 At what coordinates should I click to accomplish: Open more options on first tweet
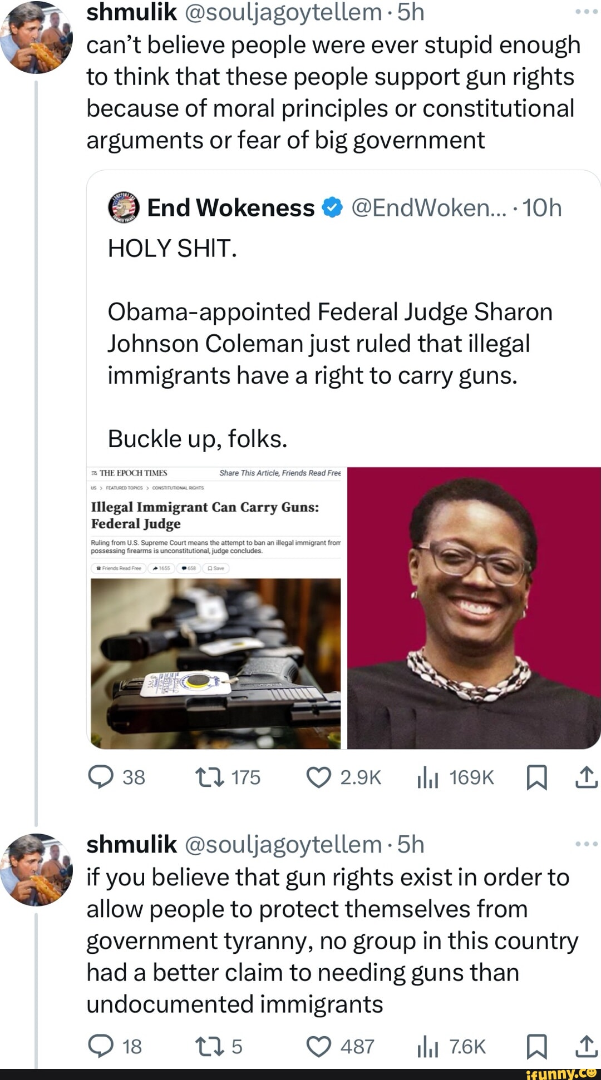[x=587, y=11]
